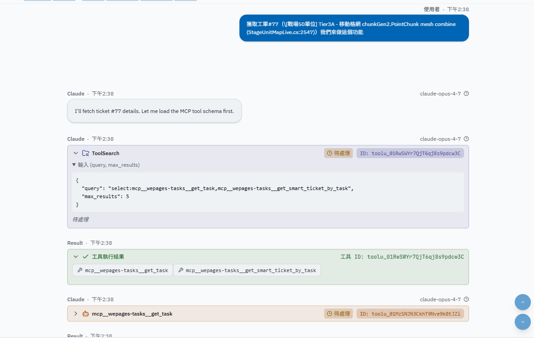This screenshot has width=534, height=338.
Task: Click the Result · 下午2:38 label above 工具執行結果
Action: pyautogui.click(x=90, y=243)
